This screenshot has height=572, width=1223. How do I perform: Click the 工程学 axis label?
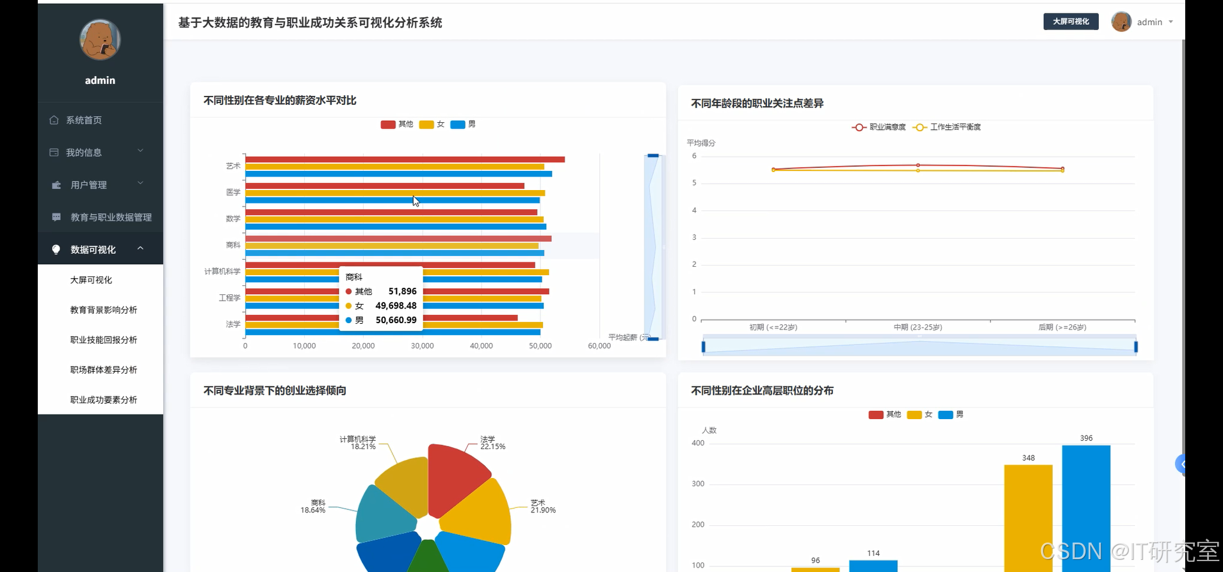[x=229, y=298]
